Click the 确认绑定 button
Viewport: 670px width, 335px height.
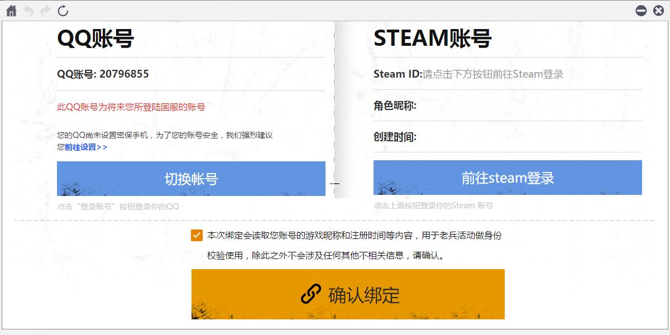point(348,294)
